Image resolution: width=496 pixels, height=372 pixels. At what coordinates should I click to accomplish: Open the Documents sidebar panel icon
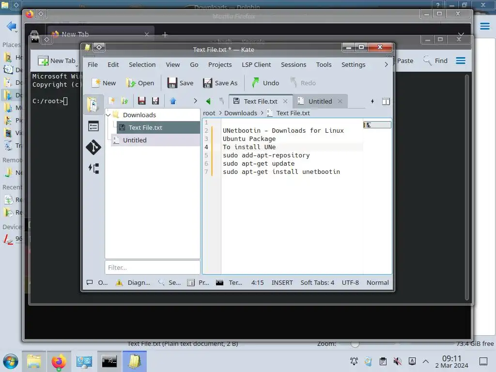point(93,105)
